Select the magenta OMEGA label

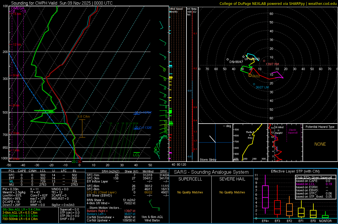(18, 8)
